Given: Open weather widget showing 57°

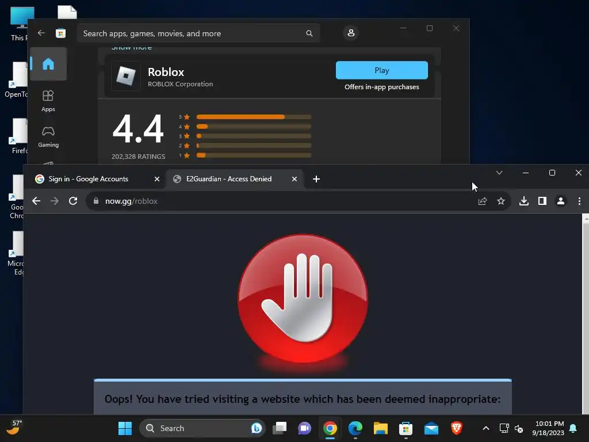Looking at the screenshot, I should pyautogui.click(x=14, y=428).
